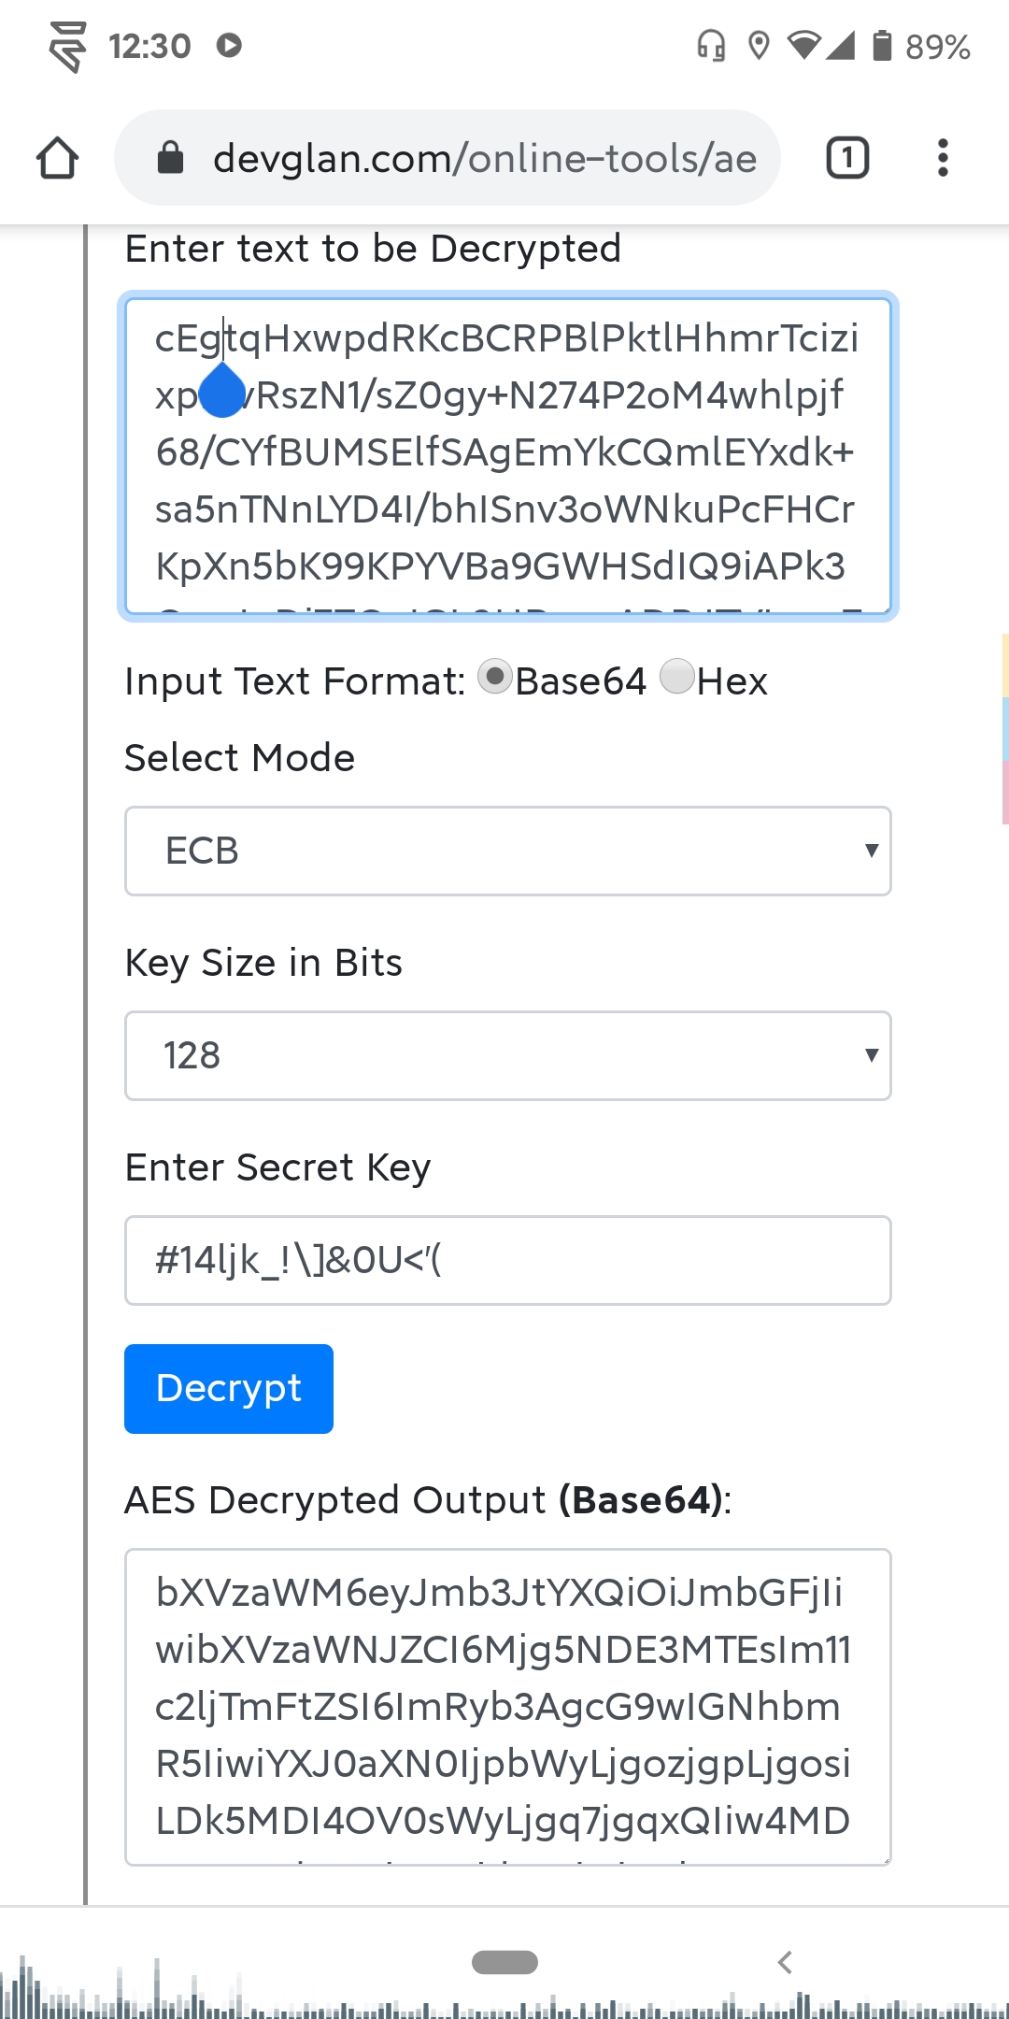Screen dimensions: 1009x2019
Task: Tap the play indicator in status bar
Action: point(229,45)
